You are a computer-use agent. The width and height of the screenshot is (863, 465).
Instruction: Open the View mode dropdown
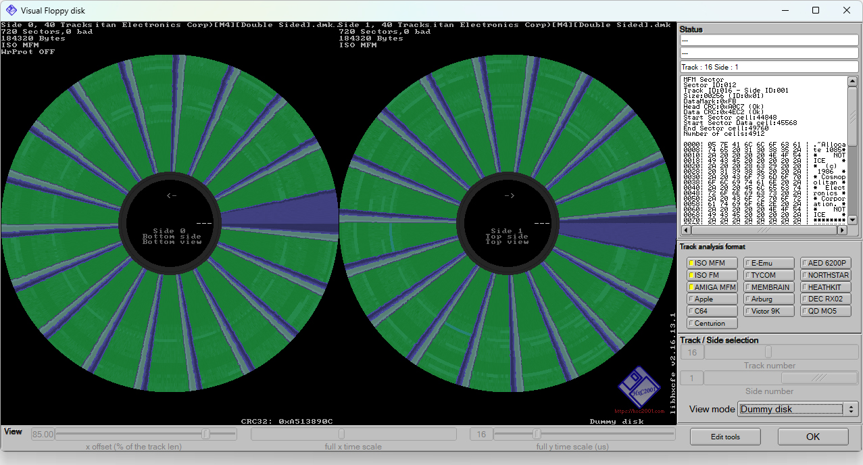791,409
